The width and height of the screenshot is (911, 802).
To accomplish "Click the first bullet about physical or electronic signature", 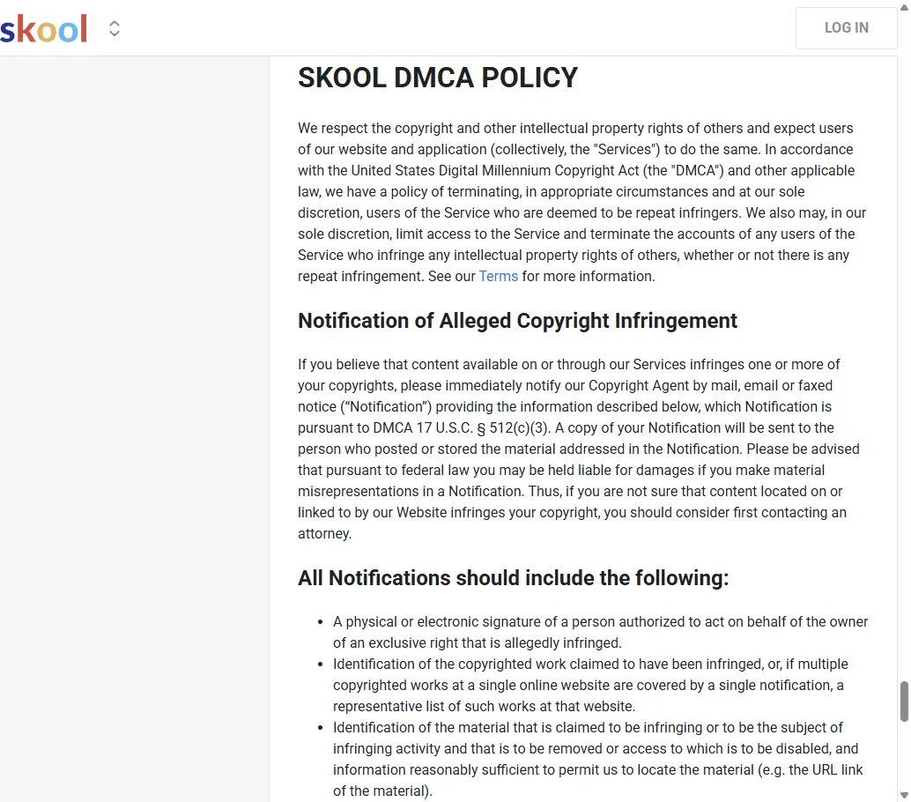I will [599, 632].
